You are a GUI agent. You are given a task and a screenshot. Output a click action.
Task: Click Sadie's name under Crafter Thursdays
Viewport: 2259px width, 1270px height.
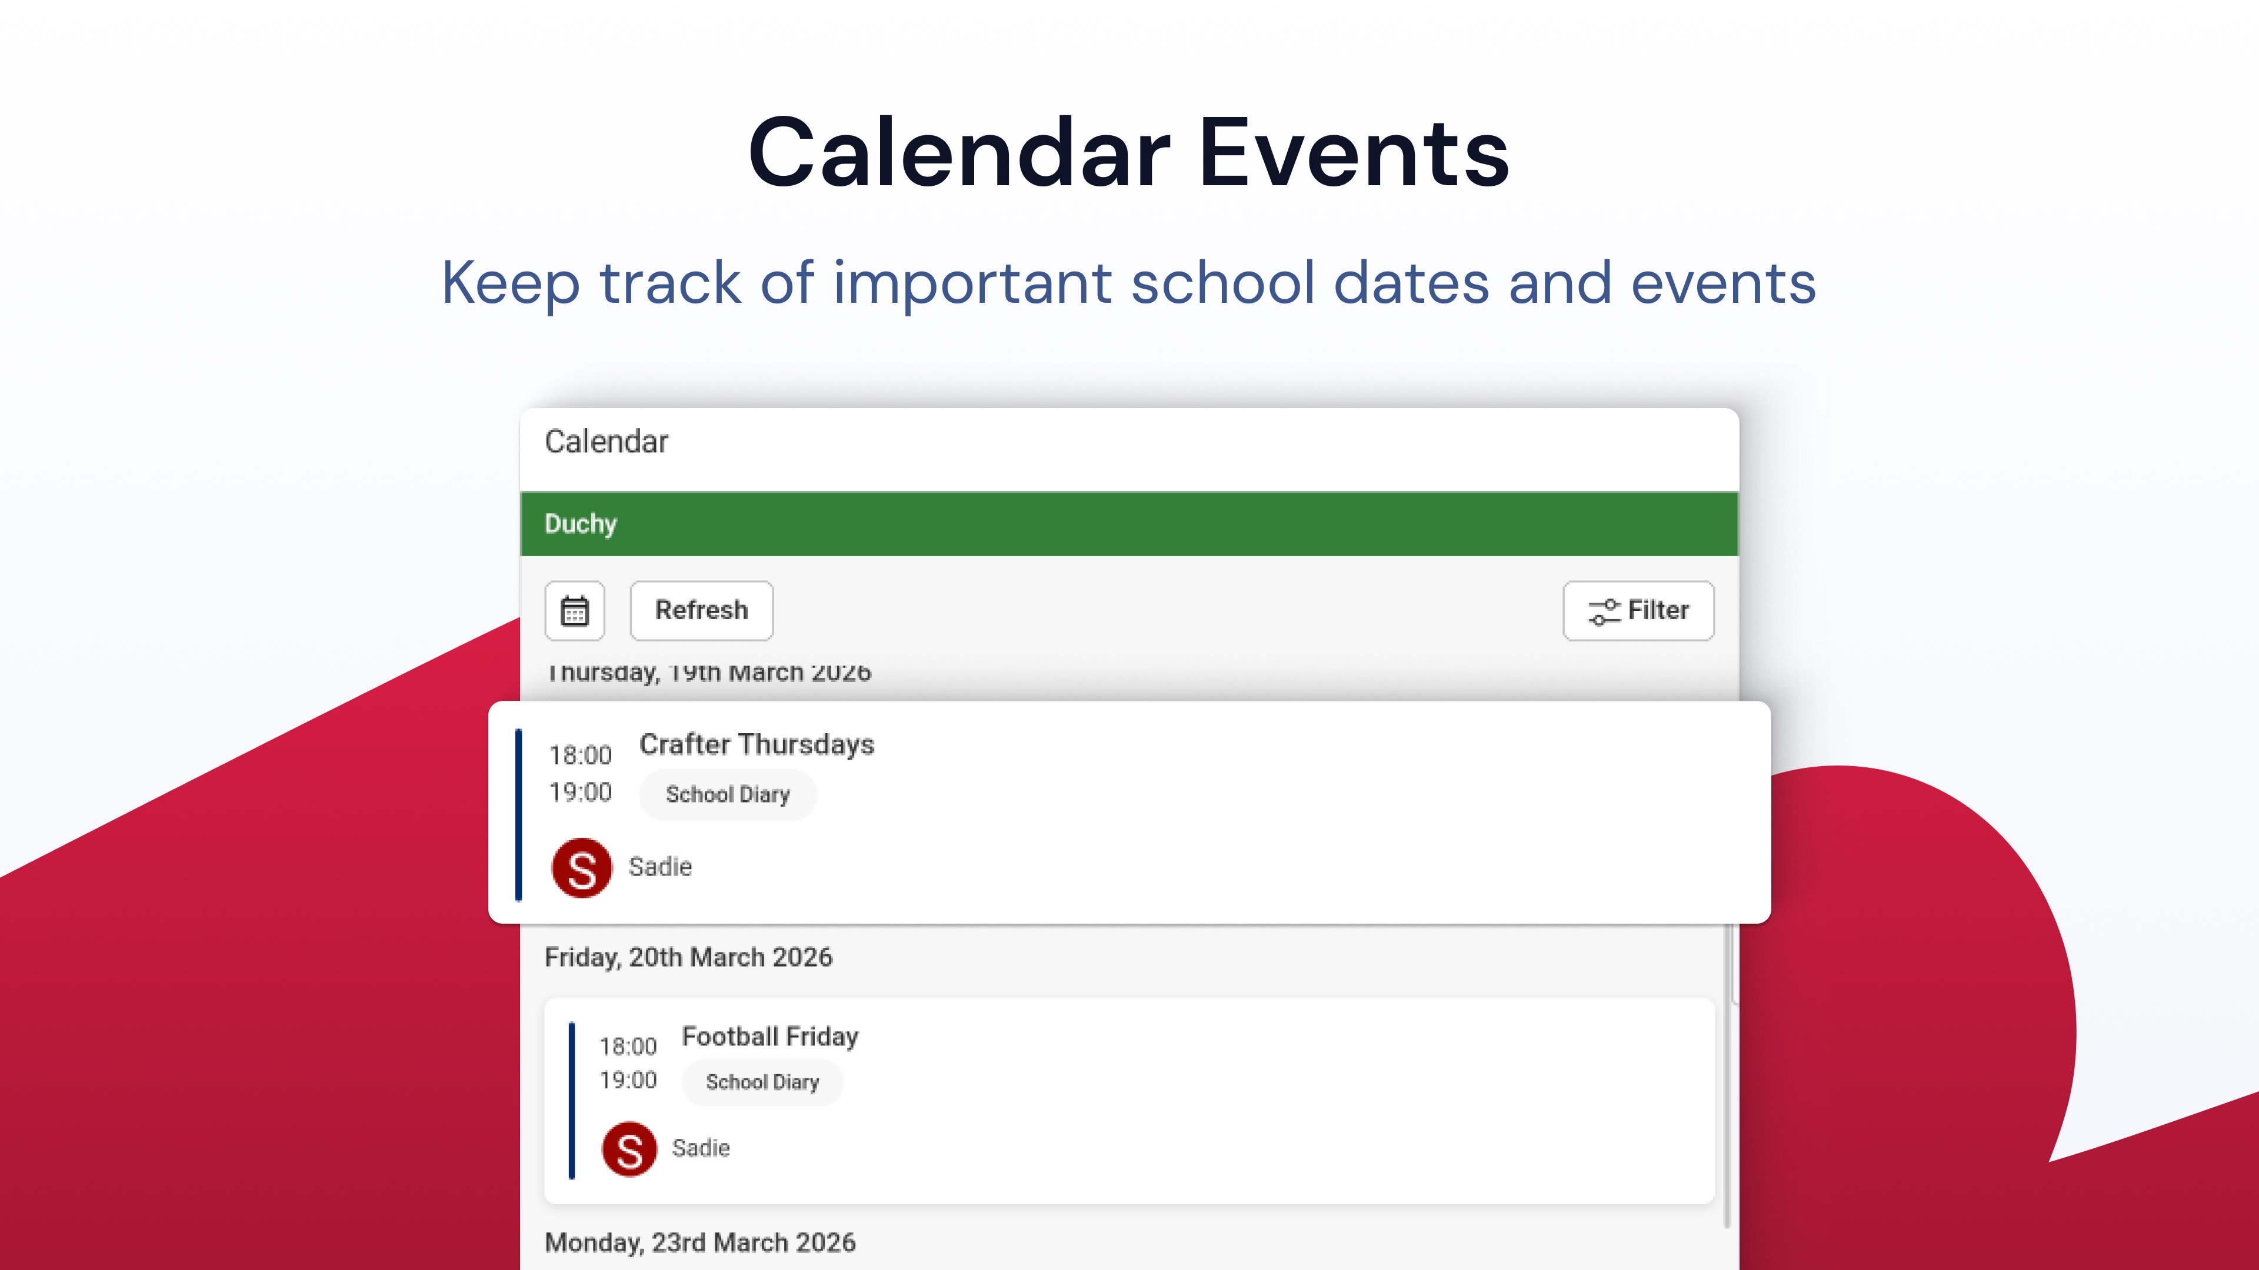pyautogui.click(x=660, y=867)
